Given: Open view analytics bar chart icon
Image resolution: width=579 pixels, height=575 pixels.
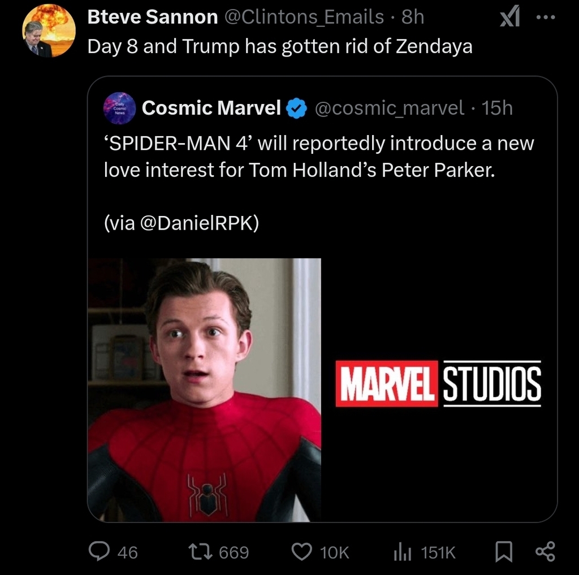Looking at the screenshot, I should (401, 551).
